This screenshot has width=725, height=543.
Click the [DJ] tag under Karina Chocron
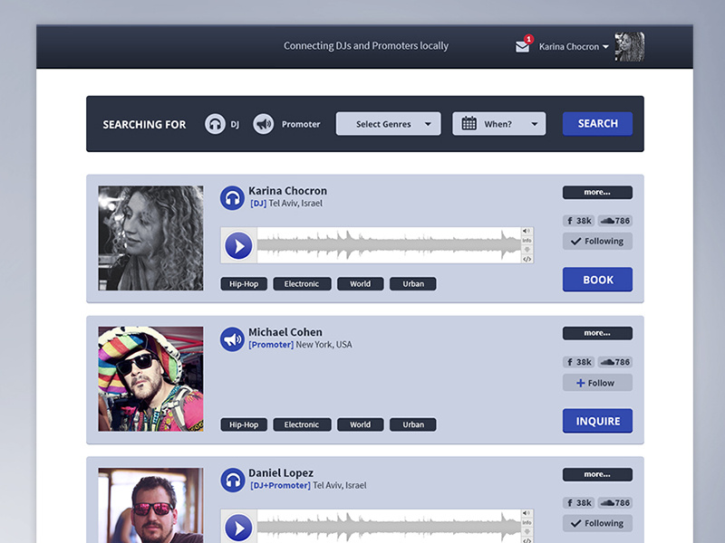258,204
